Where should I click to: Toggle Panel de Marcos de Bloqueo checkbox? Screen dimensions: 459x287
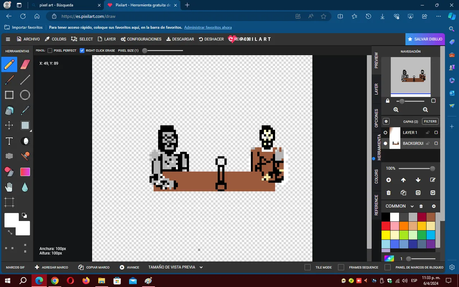(388, 267)
